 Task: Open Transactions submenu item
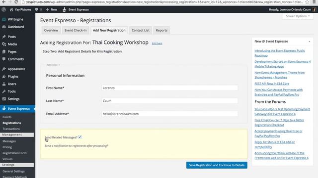coord(11,129)
